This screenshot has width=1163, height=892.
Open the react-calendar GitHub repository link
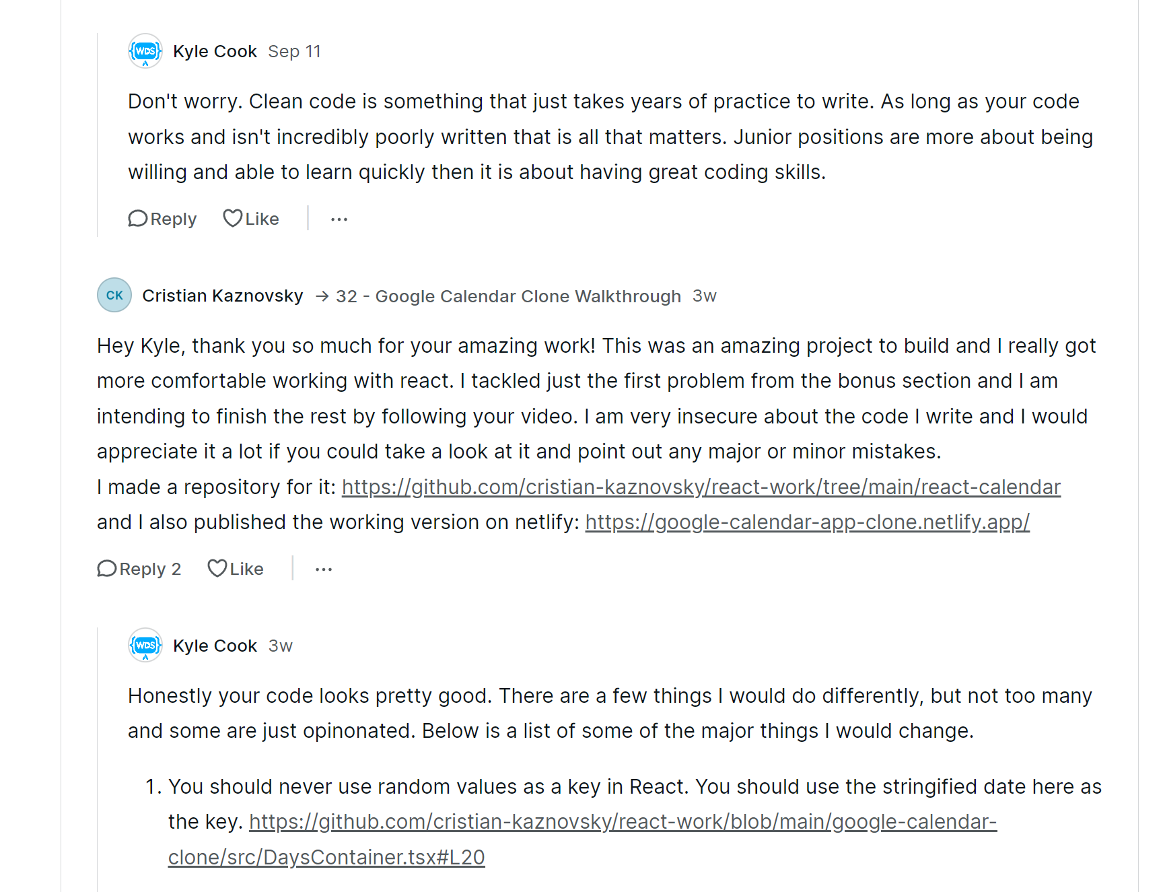pyautogui.click(x=701, y=487)
